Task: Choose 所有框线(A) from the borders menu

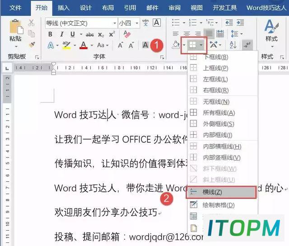Action: (223, 113)
